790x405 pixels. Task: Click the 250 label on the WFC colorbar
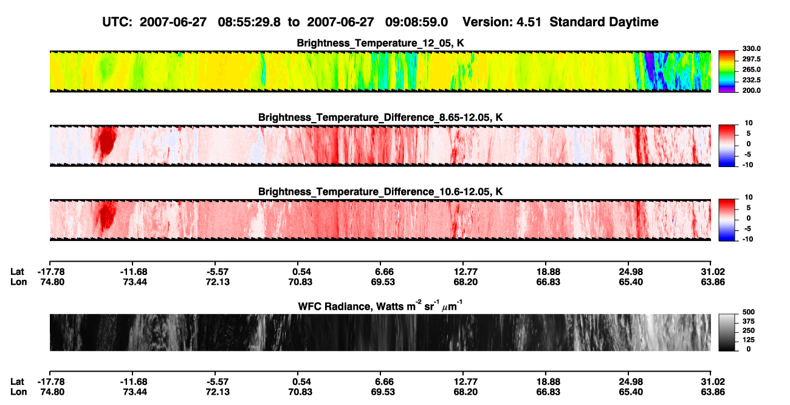coord(748,330)
